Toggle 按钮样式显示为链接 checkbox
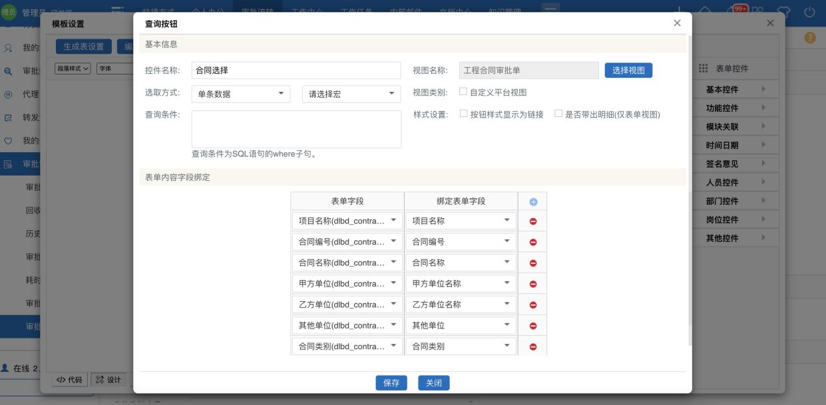The height and width of the screenshot is (405, 826). pos(463,114)
